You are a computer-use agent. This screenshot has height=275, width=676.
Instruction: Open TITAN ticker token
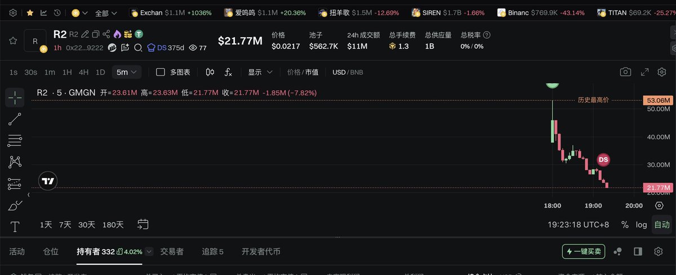[x=635, y=12]
